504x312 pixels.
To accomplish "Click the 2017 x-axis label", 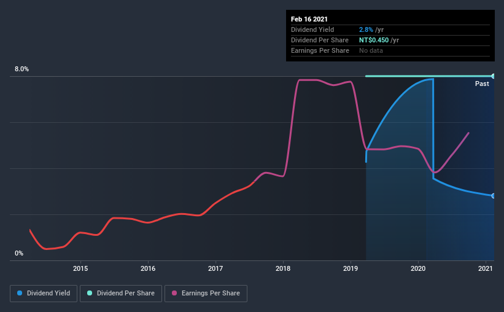I will (215, 268).
